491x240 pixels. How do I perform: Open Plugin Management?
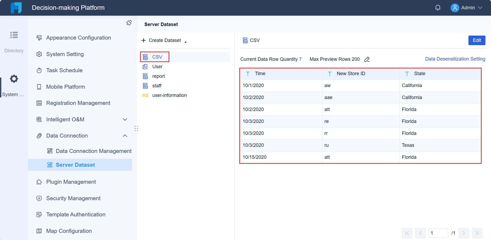point(71,182)
